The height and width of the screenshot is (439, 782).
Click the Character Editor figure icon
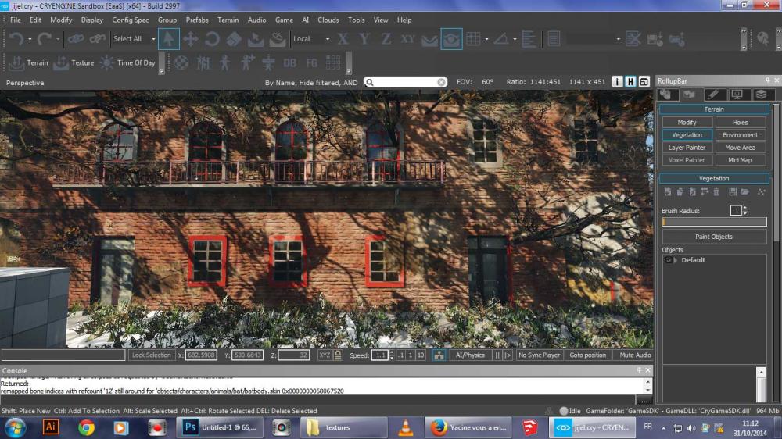tap(225, 62)
